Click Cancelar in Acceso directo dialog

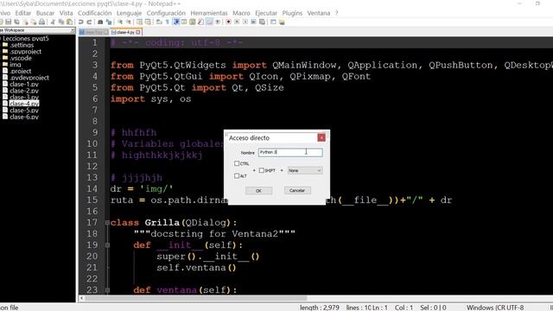pyautogui.click(x=297, y=190)
